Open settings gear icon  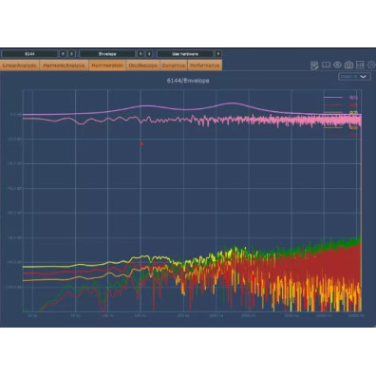pos(371,65)
